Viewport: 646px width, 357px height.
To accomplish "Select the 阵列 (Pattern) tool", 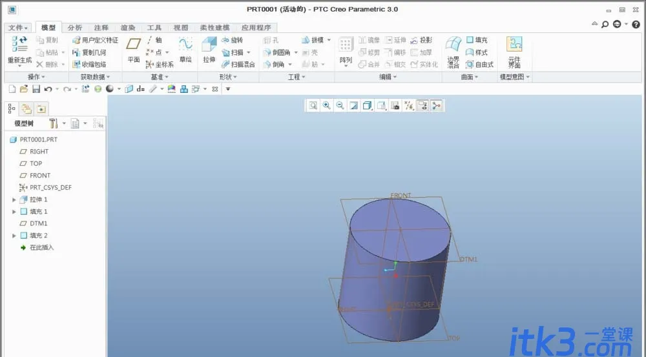I will (x=346, y=50).
